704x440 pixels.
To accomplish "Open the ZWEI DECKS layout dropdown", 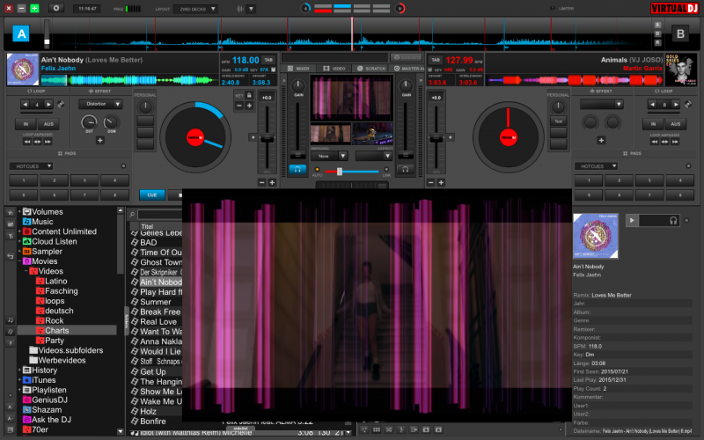I will (x=196, y=9).
